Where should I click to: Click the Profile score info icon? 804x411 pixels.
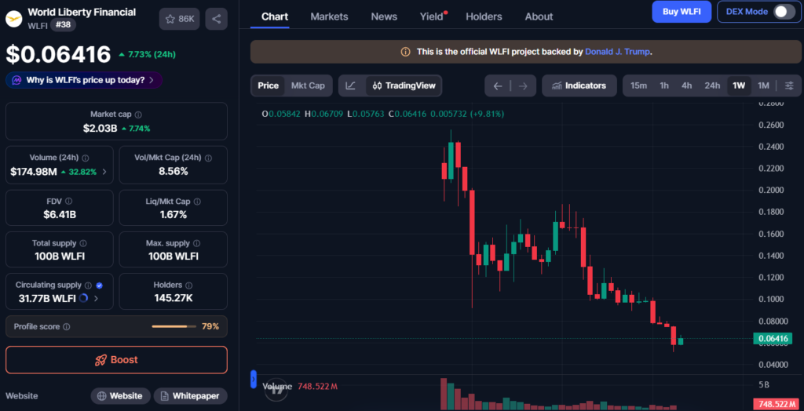click(x=67, y=327)
